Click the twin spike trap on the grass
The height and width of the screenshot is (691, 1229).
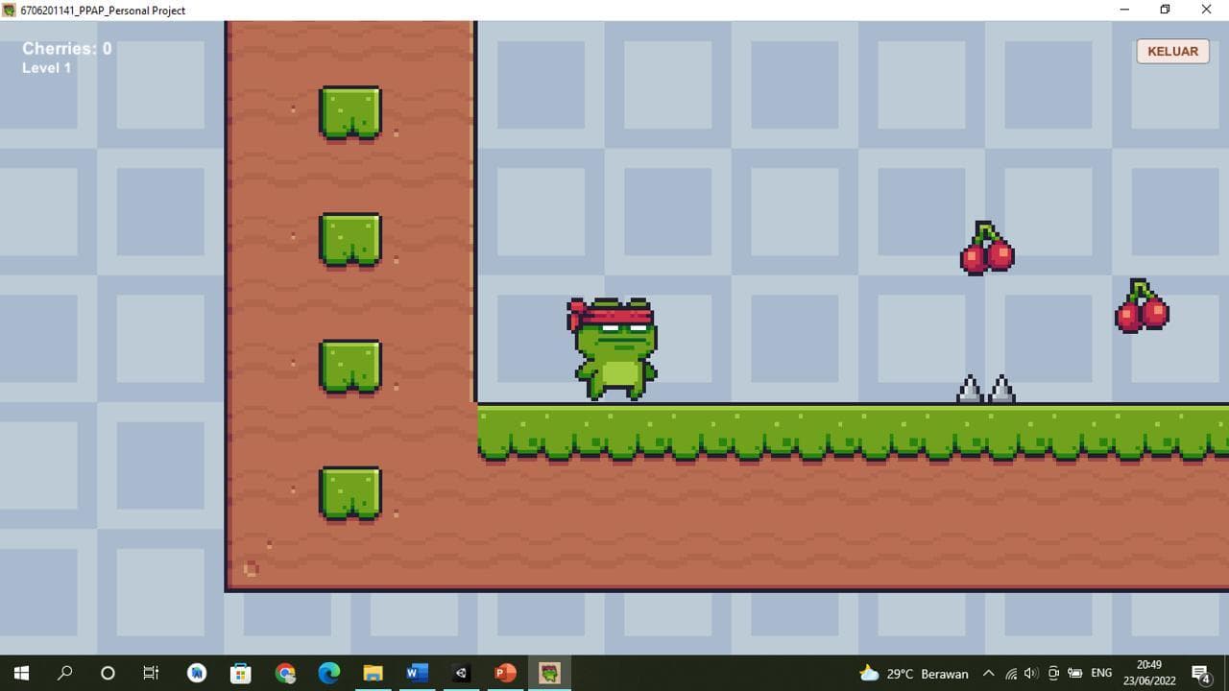[986, 389]
